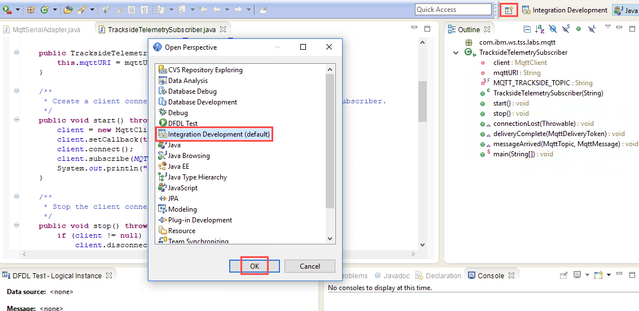The image size is (639, 311).
Task: Click Cancel in Open Perspective dialog
Action: [310, 266]
